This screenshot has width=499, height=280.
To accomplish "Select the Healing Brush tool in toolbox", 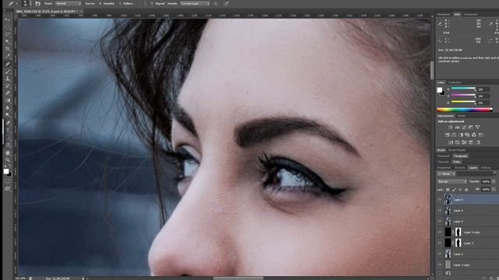I will 8,64.
